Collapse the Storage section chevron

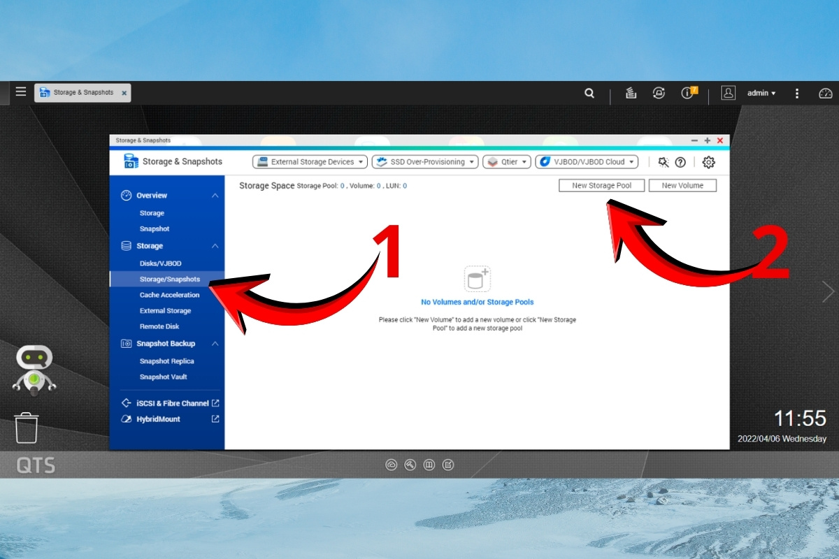(x=215, y=246)
